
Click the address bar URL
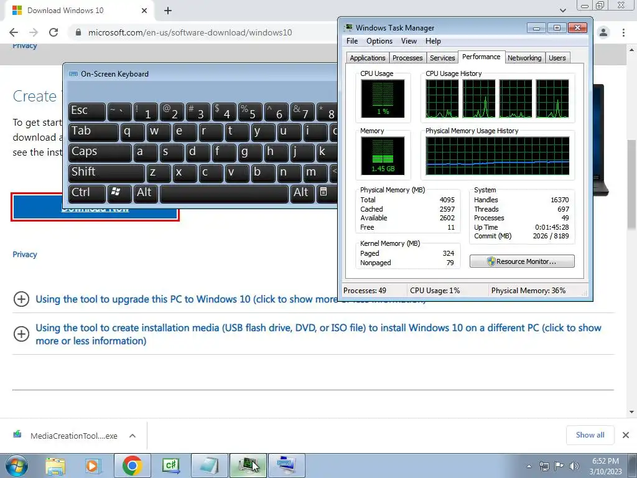click(x=190, y=32)
